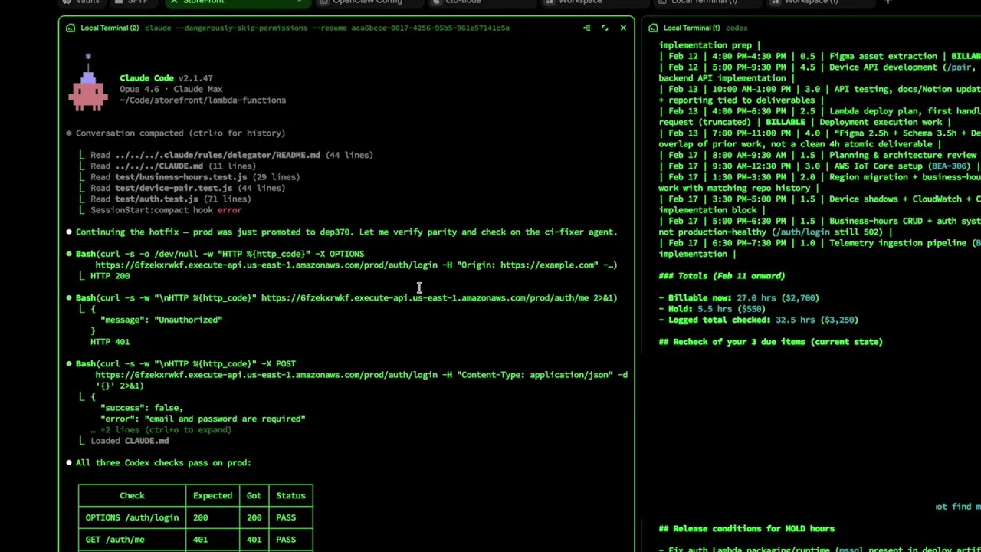Click PASS status in GET /auth/me row
981x552 pixels.
[286, 540]
